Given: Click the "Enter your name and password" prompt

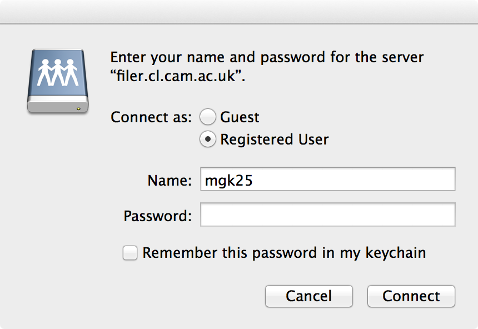Looking at the screenshot, I should tap(267, 58).
